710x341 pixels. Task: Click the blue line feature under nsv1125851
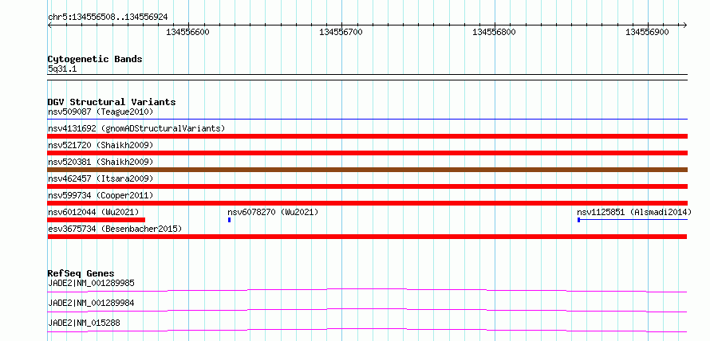pyautogui.click(x=633, y=220)
